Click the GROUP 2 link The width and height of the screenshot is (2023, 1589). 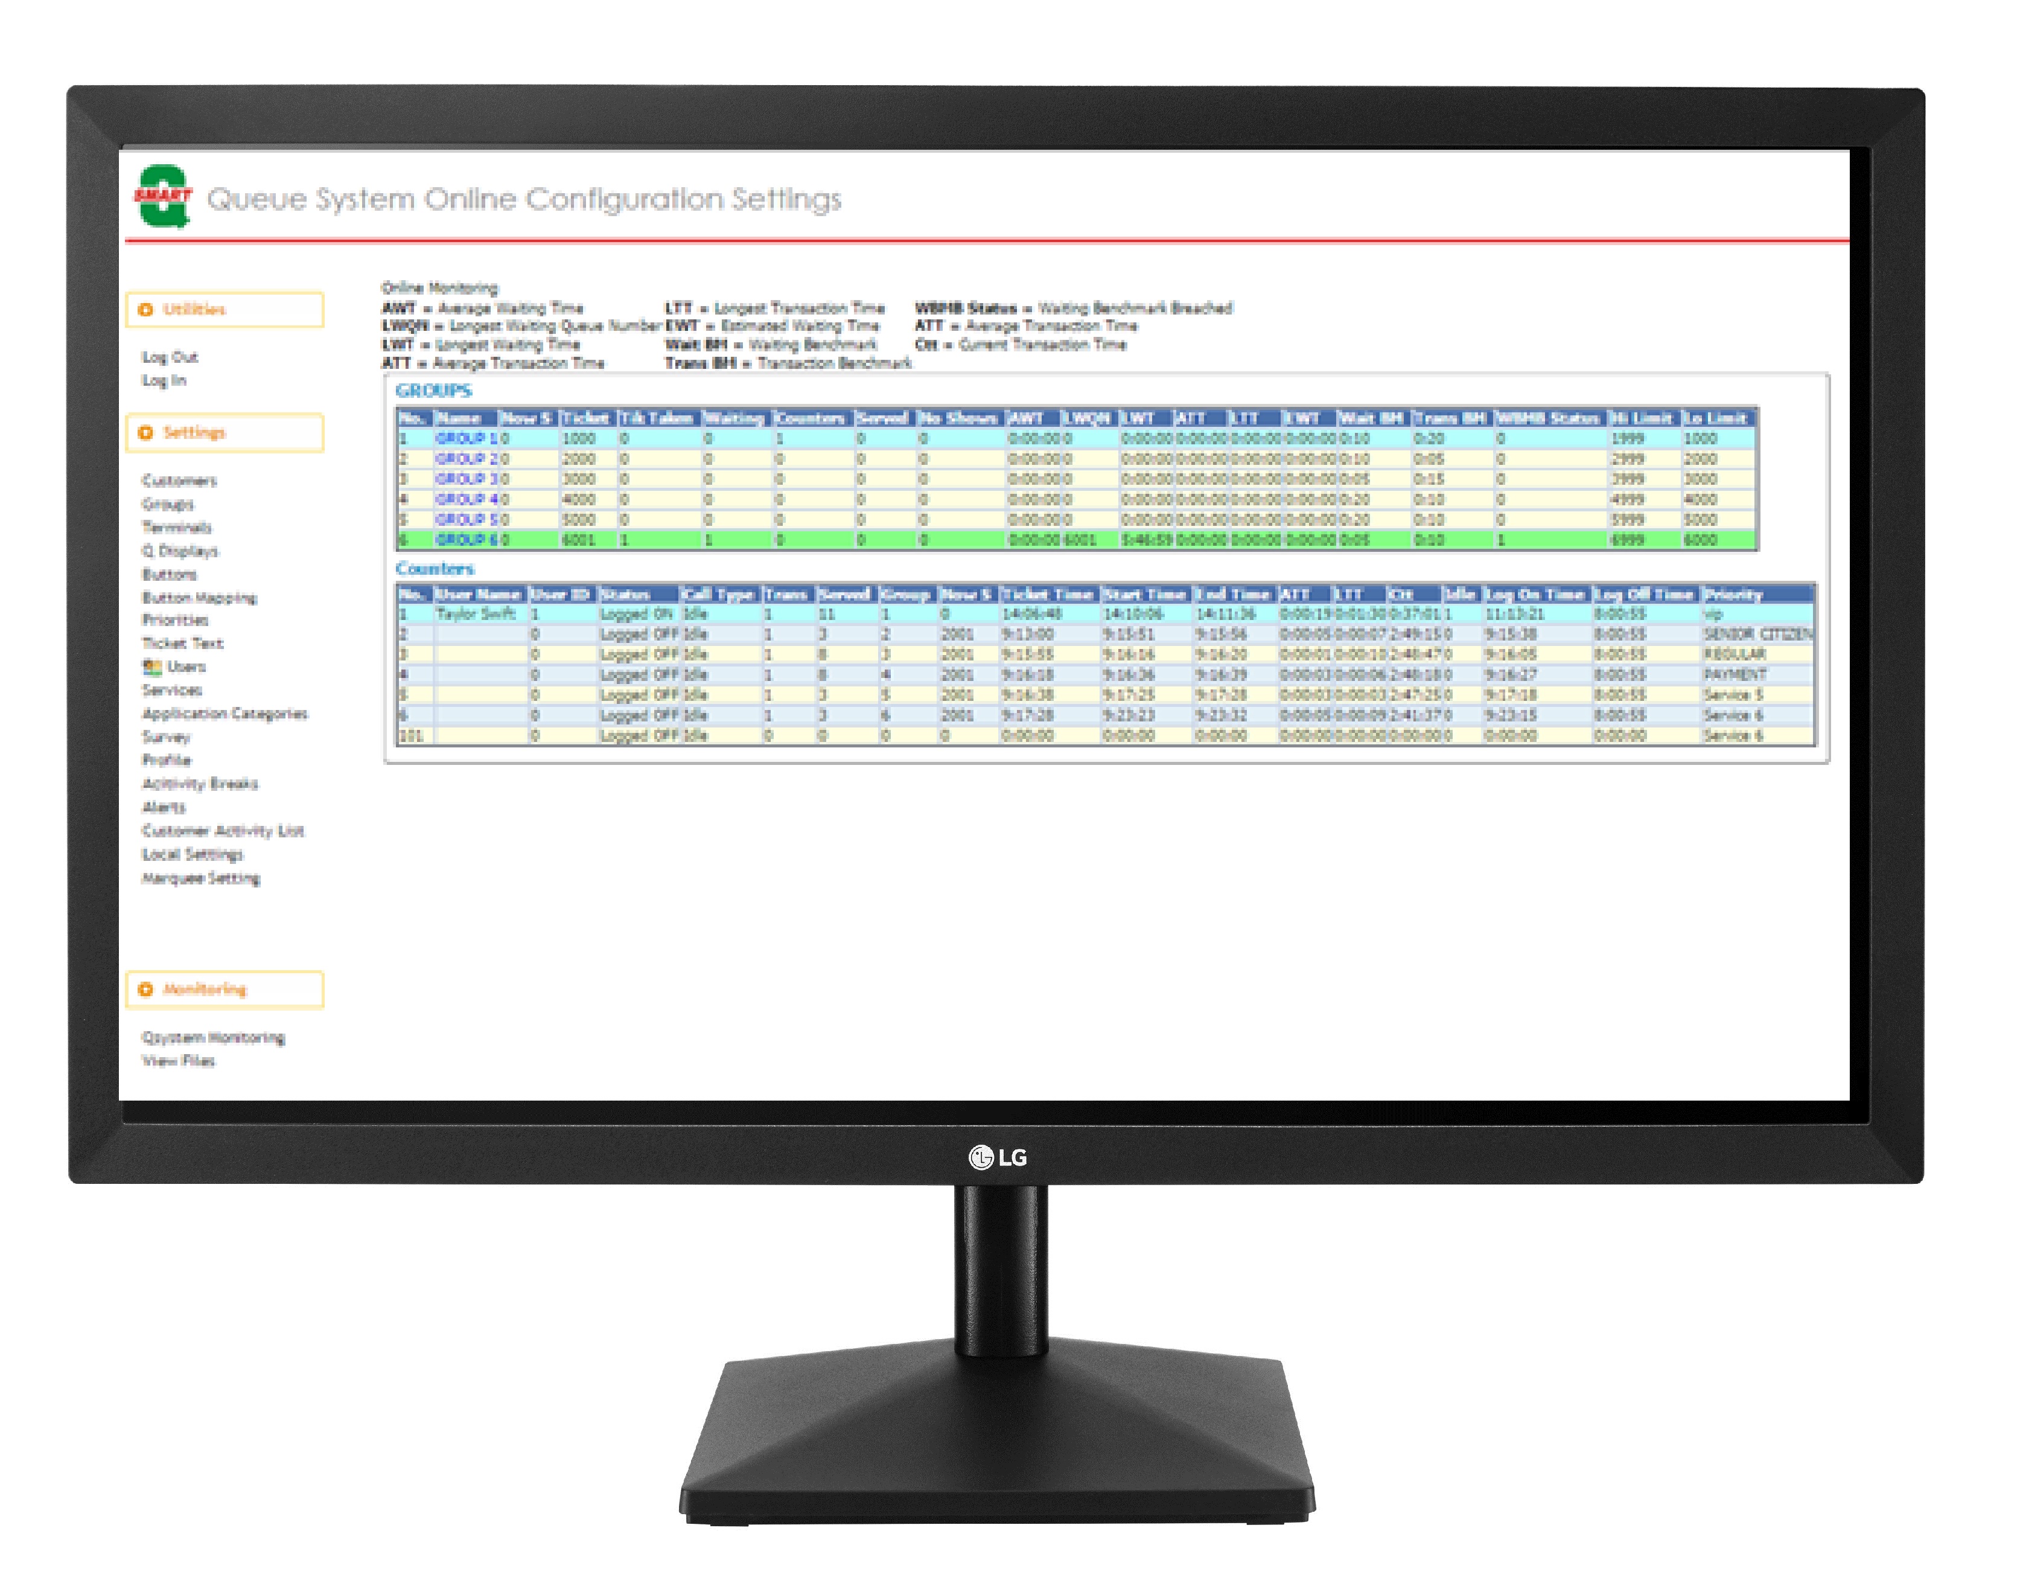[x=466, y=459]
